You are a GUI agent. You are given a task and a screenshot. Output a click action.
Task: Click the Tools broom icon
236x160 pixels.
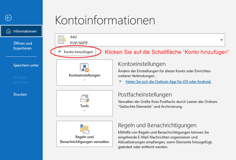(84, 99)
